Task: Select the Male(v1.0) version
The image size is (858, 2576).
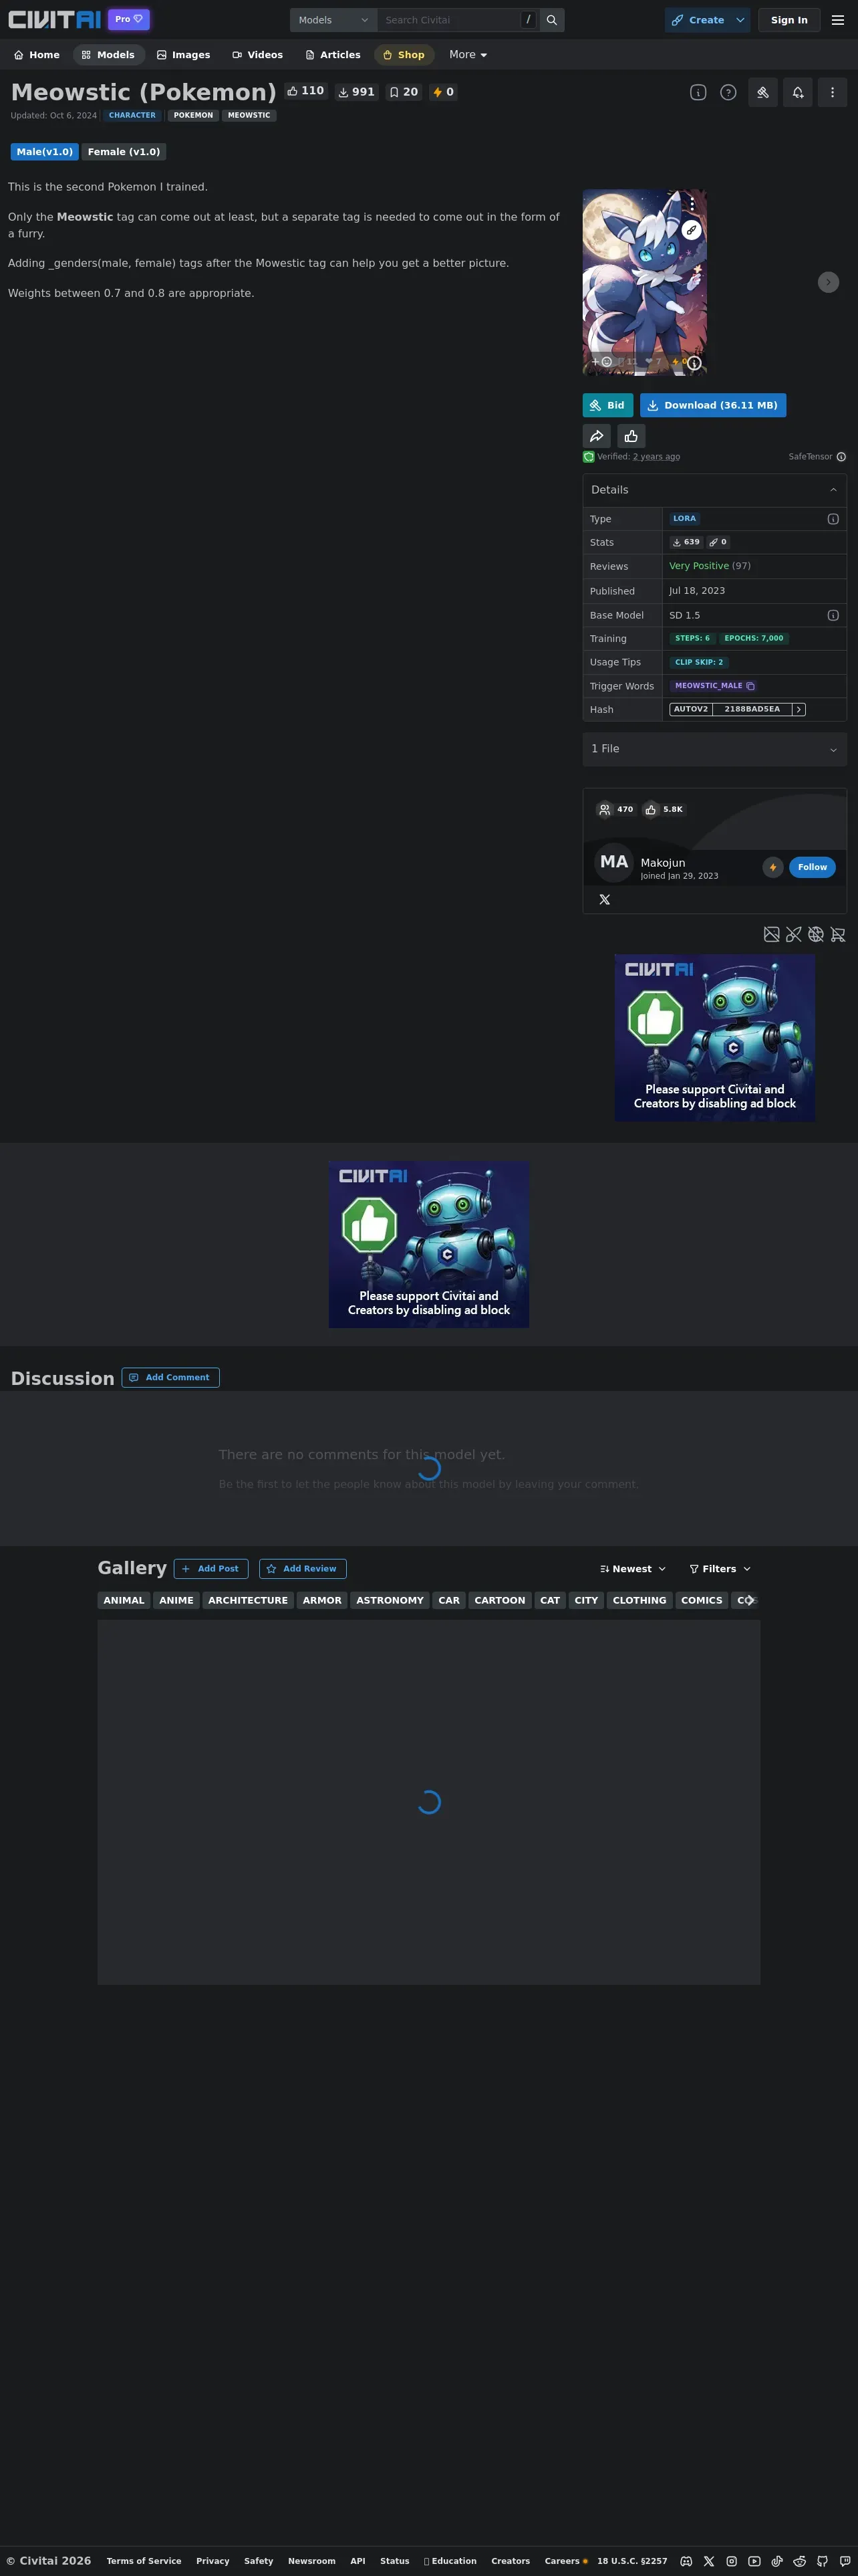Action: 45,152
